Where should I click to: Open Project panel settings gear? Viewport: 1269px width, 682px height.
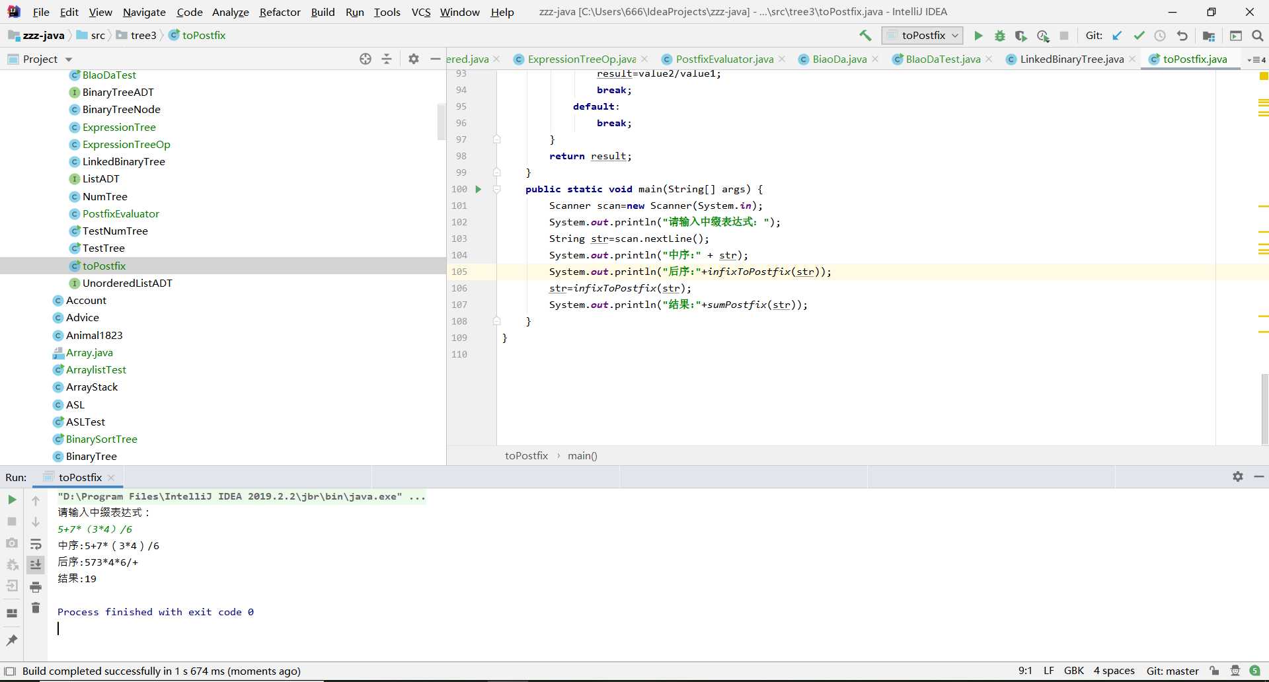click(414, 59)
